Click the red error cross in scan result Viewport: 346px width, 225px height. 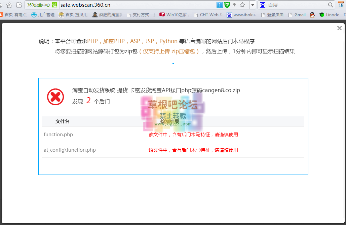[x=55, y=97]
